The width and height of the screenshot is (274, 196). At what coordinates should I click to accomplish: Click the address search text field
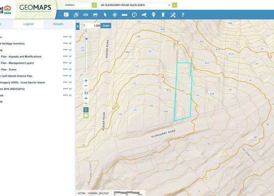134,5
